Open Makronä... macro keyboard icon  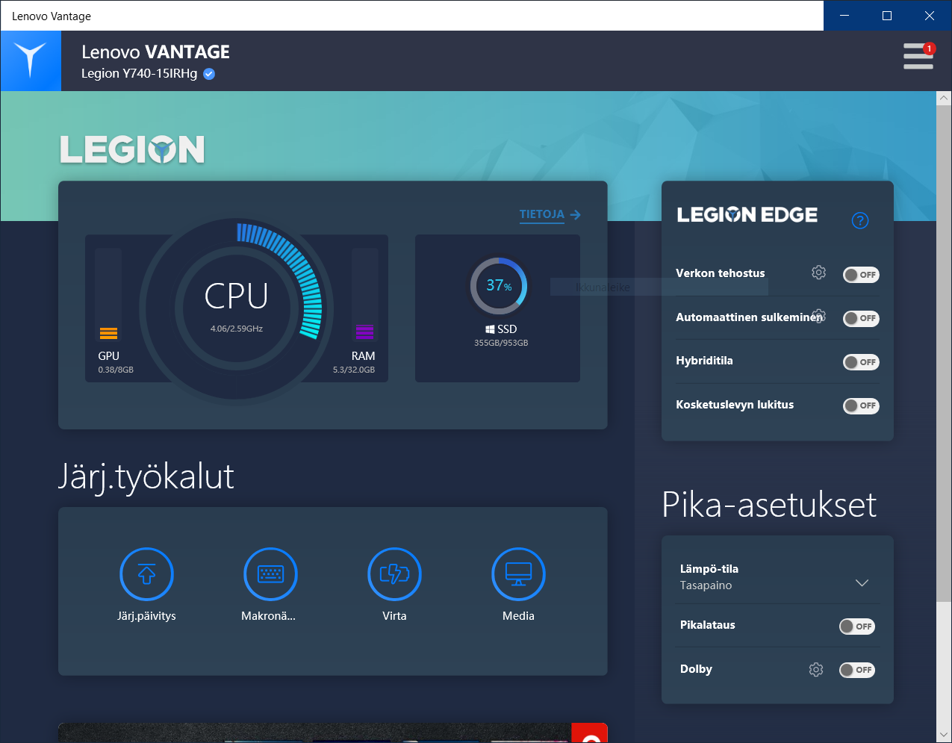pos(270,574)
